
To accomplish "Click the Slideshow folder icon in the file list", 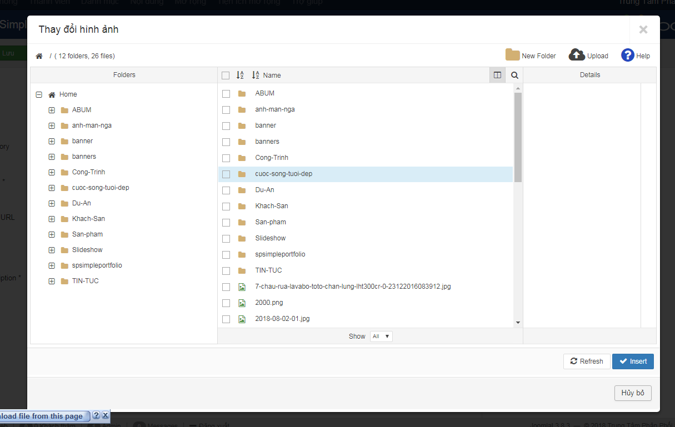I will click(242, 238).
